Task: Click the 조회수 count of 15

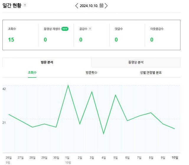Action: [11, 40]
